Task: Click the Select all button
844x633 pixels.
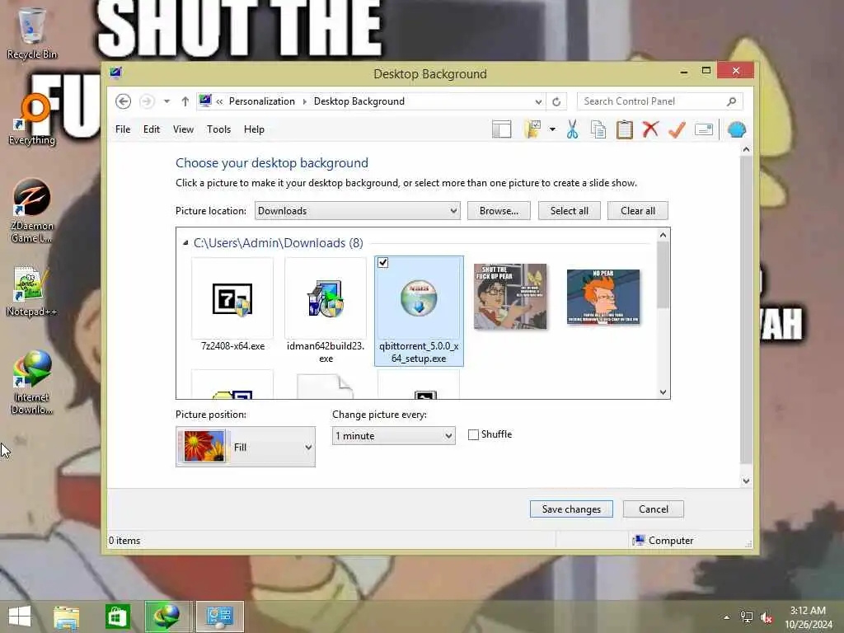Action: [x=569, y=210]
